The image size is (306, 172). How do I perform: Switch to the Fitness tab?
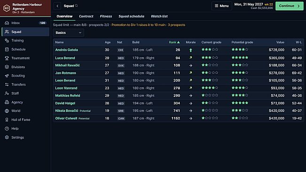coord(106,16)
